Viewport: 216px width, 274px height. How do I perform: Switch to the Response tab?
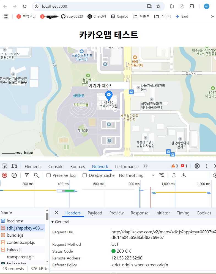click(140, 213)
